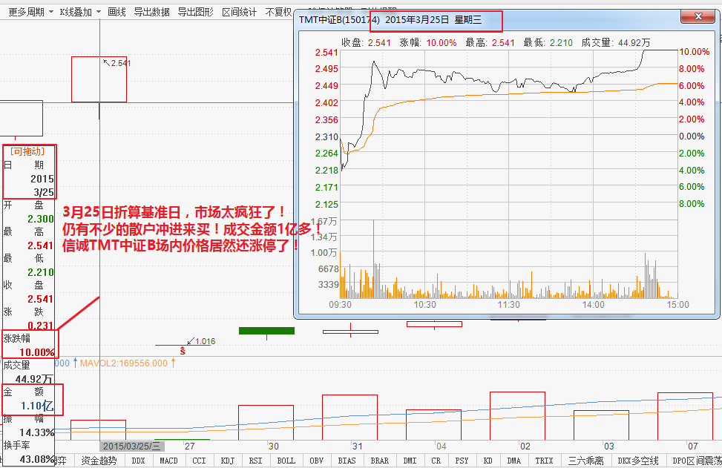Open the 更多周期 period dropdown
This screenshot has width=722, height=468.
pyautogui.click(x=30, y=12)
